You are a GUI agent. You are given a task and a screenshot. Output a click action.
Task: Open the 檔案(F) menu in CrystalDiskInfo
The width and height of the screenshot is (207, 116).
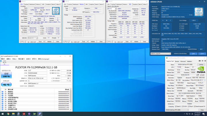click(3, 59)
